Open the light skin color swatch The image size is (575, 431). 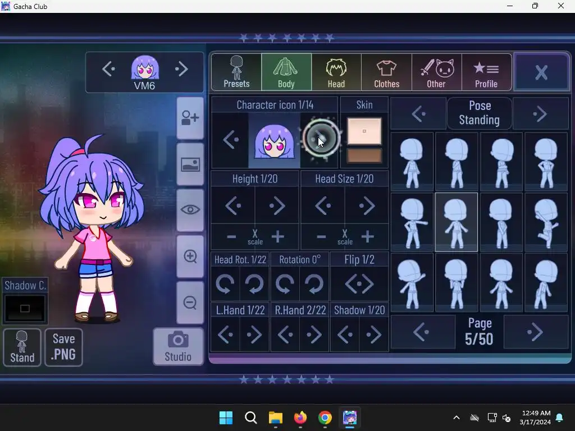click(364, 131)
